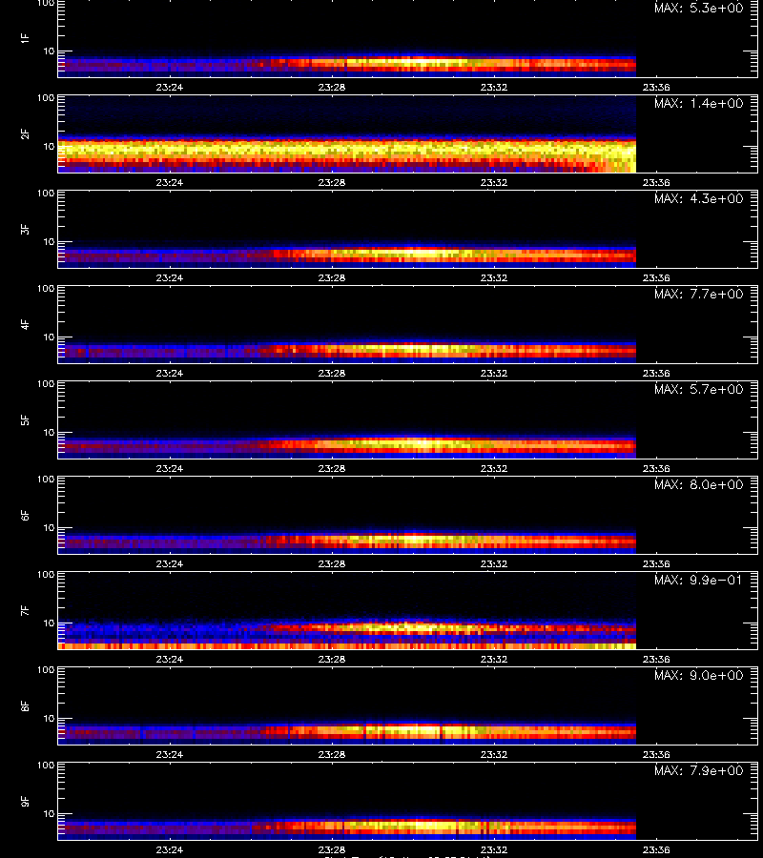Click the "5F" panel axis label
The height and width of the screenshot is (858, 763).
pyautogui.click(x=25, y=419)
